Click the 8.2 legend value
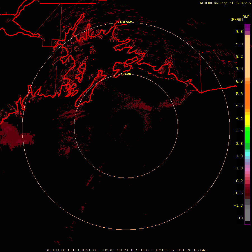The image size is (252, 252). pyautogui.click(x=239, y=56)
